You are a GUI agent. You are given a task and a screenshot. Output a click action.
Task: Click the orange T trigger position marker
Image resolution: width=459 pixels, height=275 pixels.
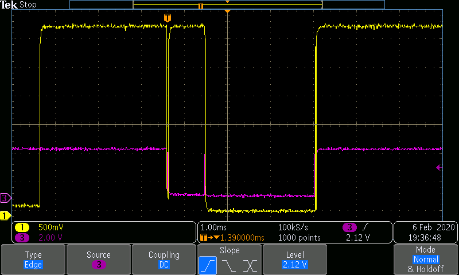(x=167, y=18)
